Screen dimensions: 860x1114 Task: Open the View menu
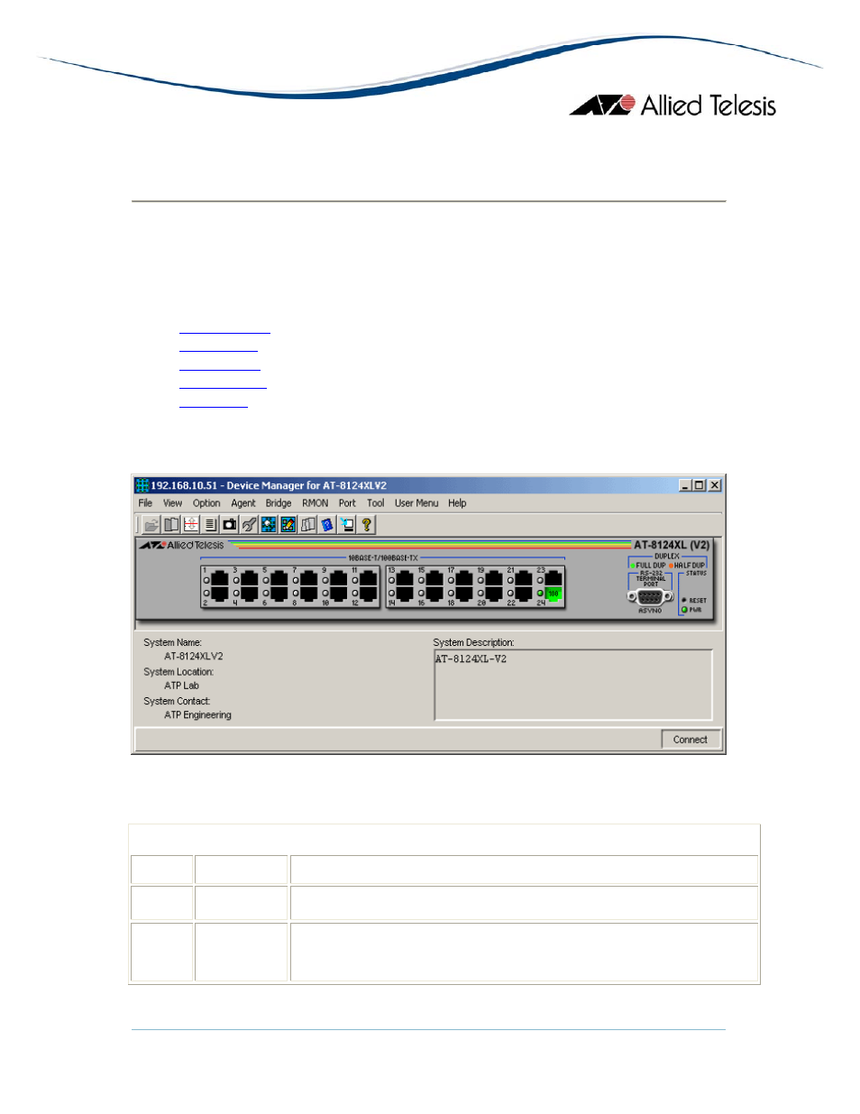[x=172, y=503]
